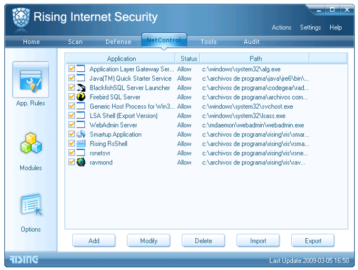This screenshot has height=270, width=358.
Task: Click Allow status of ravmond row
Action: (x=184, y=162)
